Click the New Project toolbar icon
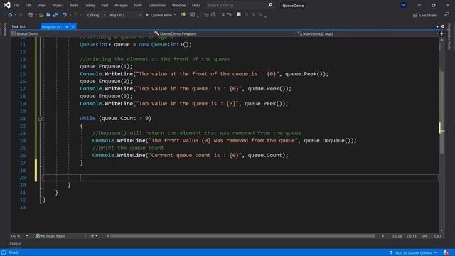 pos(31,15)
